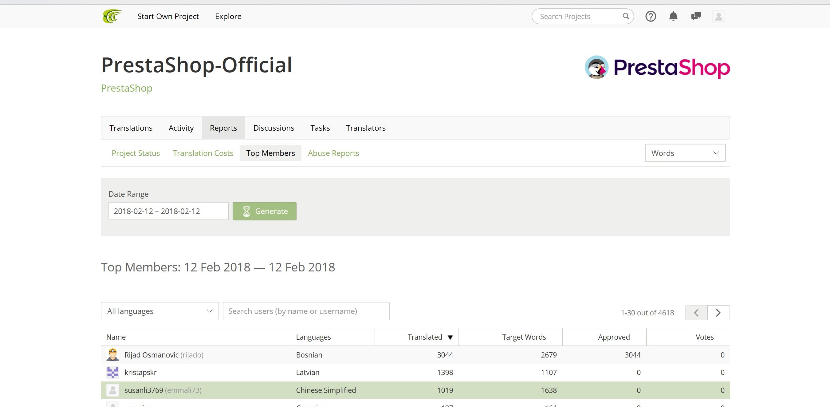
Task: Open the Activity tab
Action: (x=181, y=128)
